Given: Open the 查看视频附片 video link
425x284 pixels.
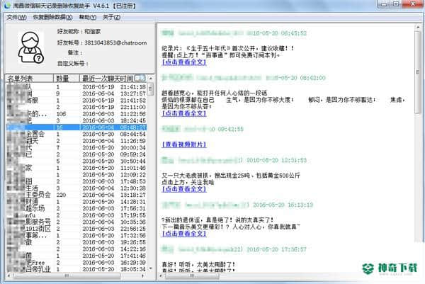Looking at the screenshot, I should pyautogui.click(x=184, y=144).
